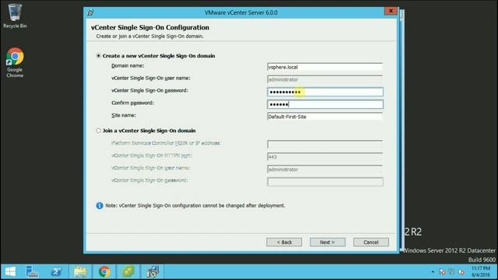Click the blue info note icon
The width and height of the screenshot is (498, 280).
[x=100, y=205]
